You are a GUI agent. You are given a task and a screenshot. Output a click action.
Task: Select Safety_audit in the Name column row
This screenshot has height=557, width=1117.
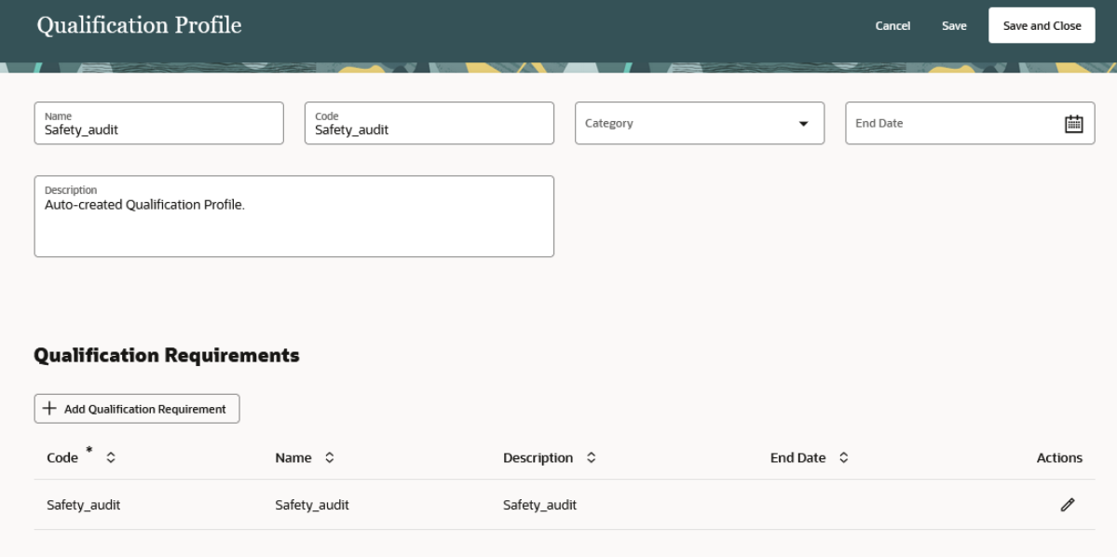pyautogui.click(x=312, y=505)
